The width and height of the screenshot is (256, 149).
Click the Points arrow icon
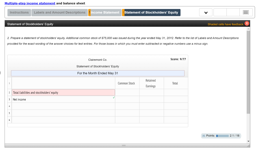204,136
